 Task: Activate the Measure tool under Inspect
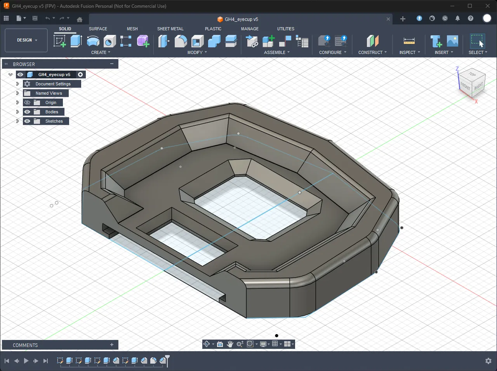coord(409,41)
